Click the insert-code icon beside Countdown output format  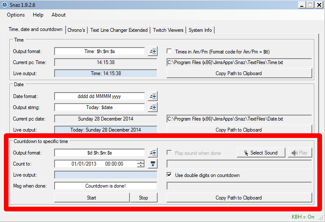pyautogui.click(x=153, y=153)
